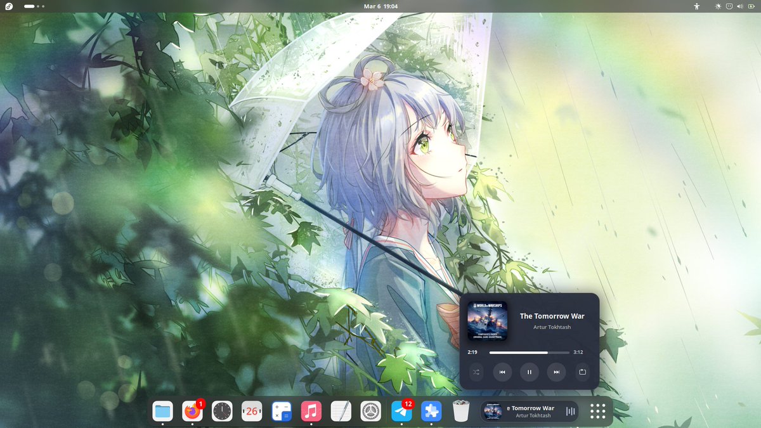
Task: Click Artur Tokhtash in the dock widget
Action: [x=533, y=416]
